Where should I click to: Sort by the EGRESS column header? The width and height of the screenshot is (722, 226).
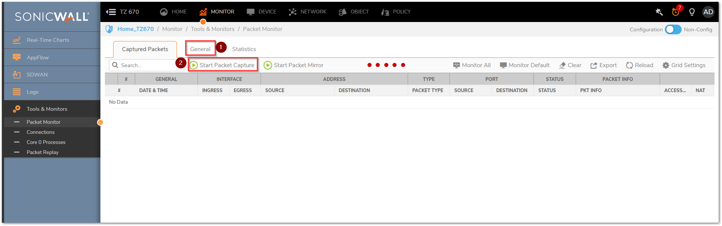(x=243, y=90)
